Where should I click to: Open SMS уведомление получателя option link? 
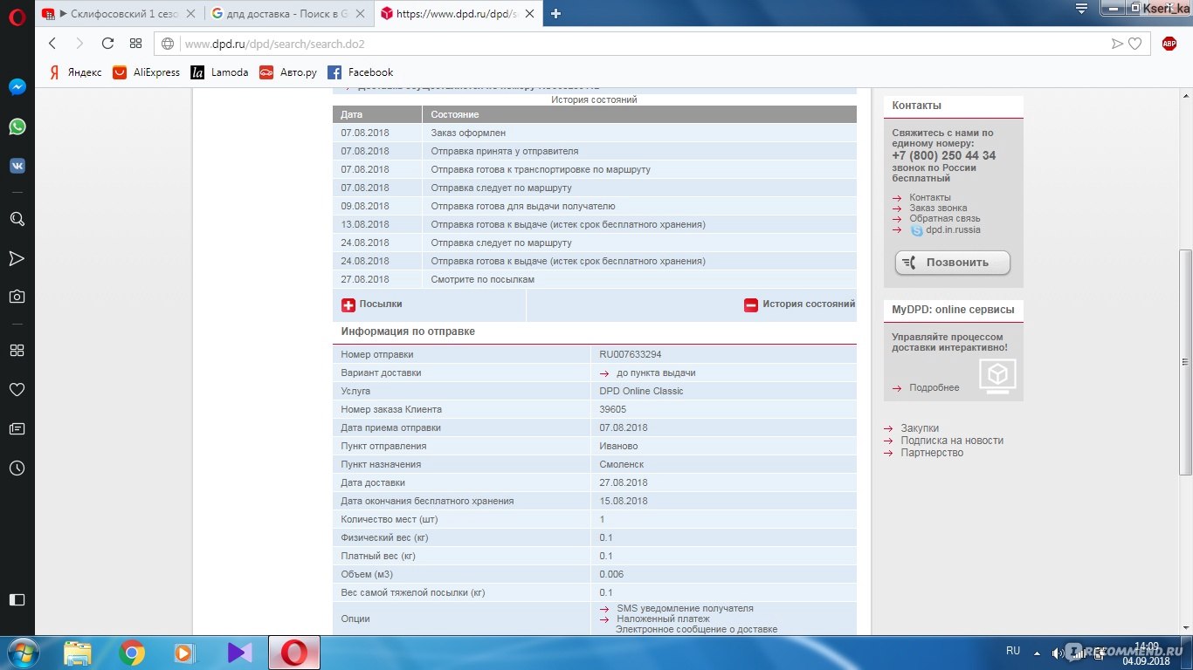tap(685, 608)
